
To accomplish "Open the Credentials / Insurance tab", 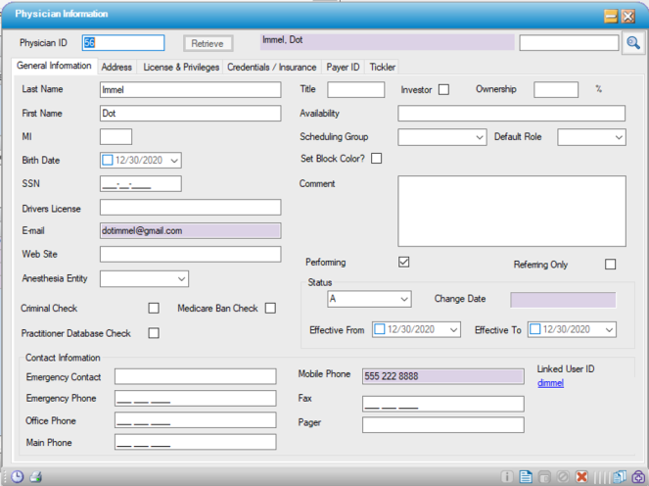I will click(x=271, y=68).
